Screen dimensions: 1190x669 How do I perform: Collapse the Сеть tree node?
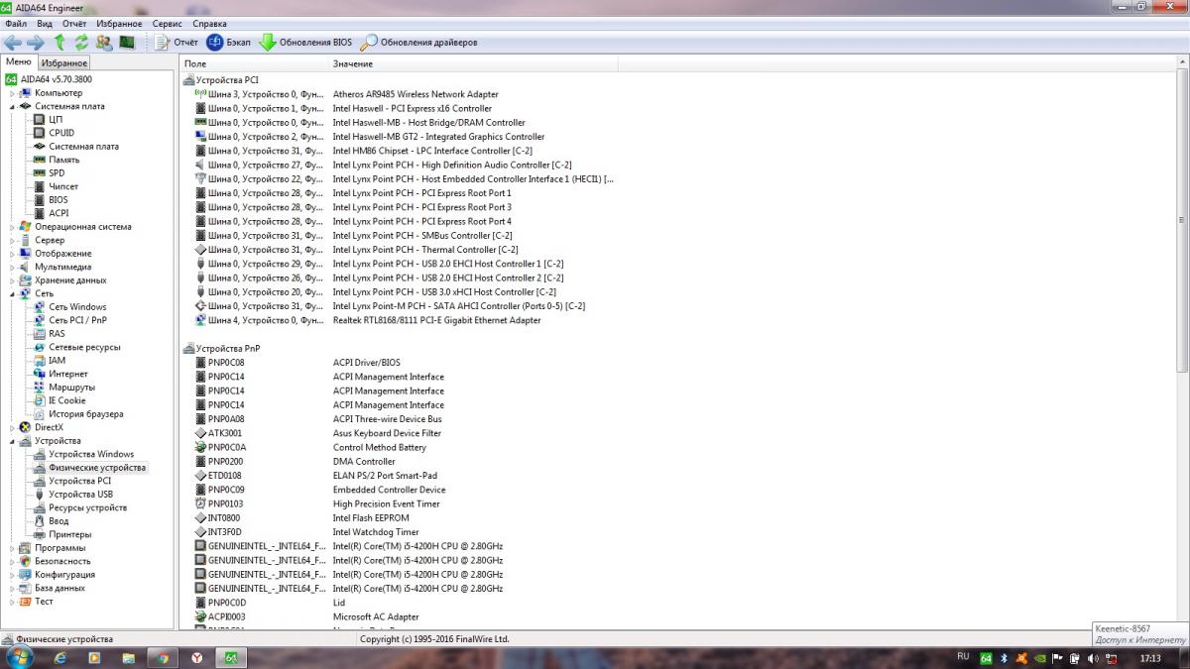pyautogui.click(x=12, y=293)
